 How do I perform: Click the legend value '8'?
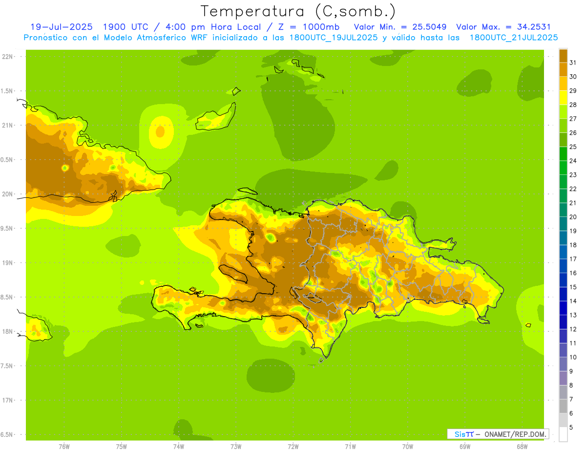571,386
